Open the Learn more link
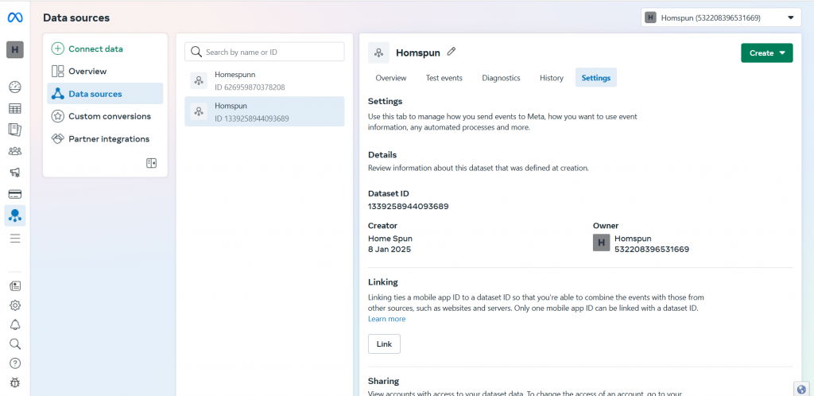The width and height of the screenshot is (814, 396). click(x=387, y=319)
